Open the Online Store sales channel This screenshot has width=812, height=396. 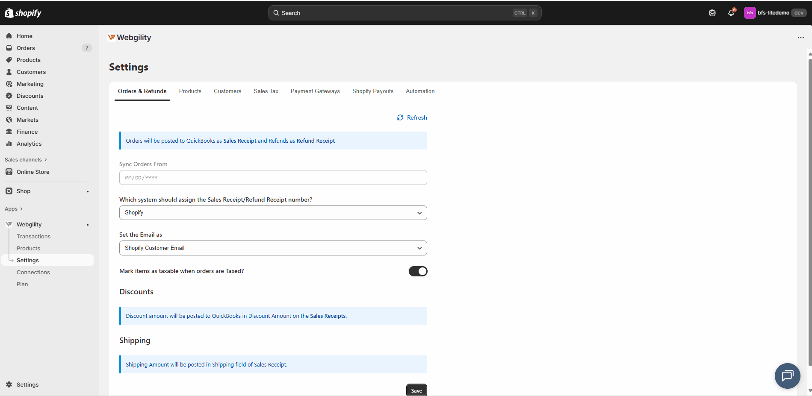pyautogui.click(x=33, y=172)
